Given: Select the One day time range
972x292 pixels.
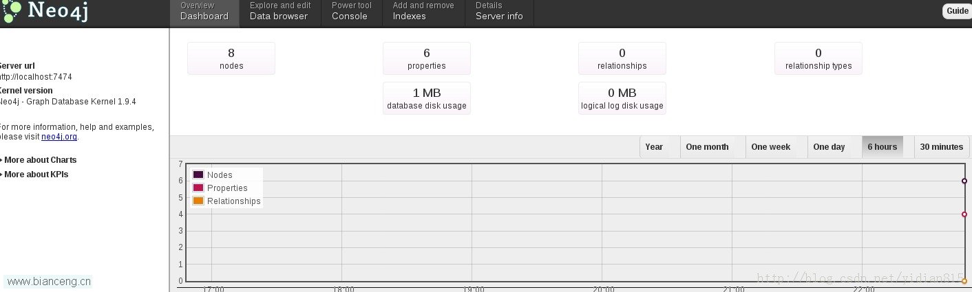Looking at the screenshot, I should (829, 147).
